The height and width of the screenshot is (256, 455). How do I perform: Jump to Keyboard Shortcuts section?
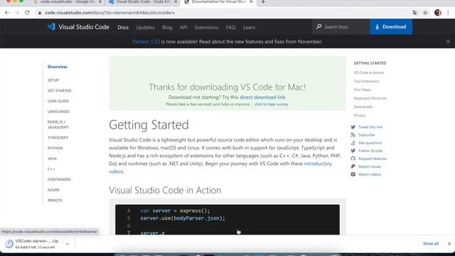click(x=370, y=98)
